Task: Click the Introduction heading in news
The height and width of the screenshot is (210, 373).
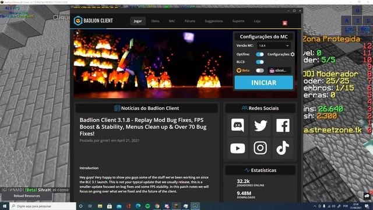Action: [x=89, y=168]
